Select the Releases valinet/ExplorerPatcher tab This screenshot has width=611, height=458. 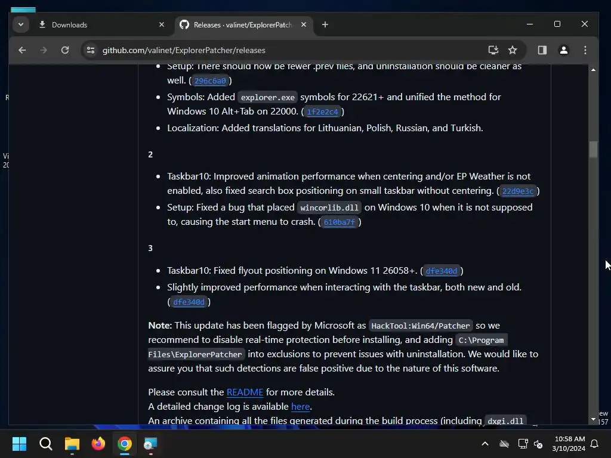tap(243, 25)
